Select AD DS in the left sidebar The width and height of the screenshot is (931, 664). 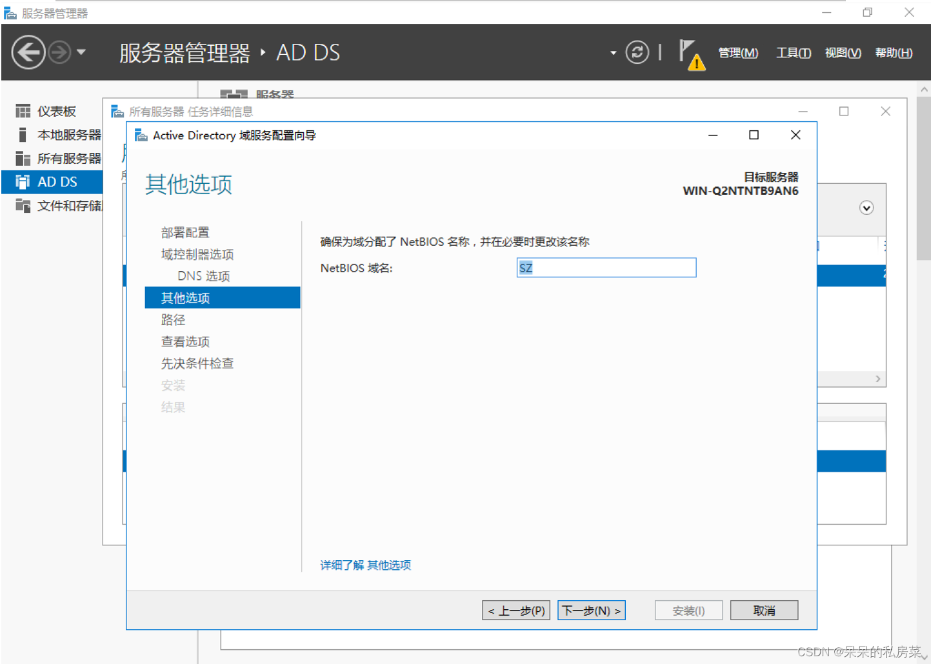tap(52, 182)
